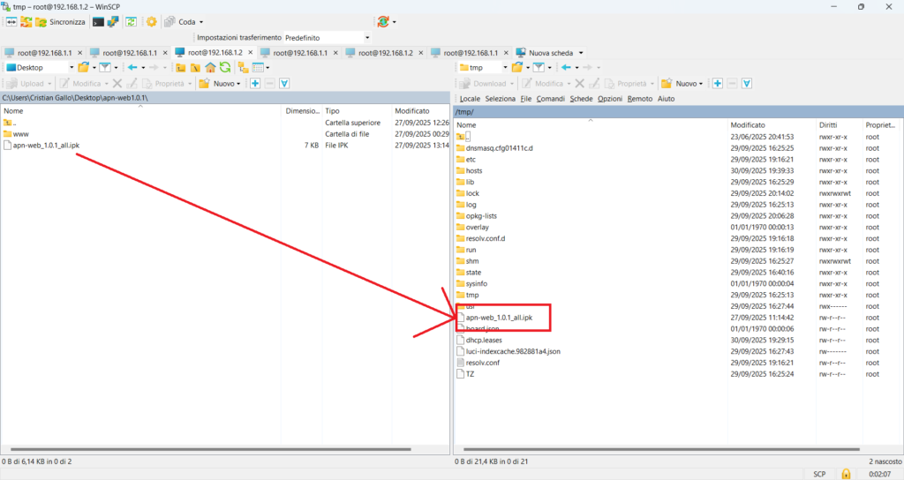Open the Opzioni menu
Screen dimensions: 904x480
(x=609, y=99)
